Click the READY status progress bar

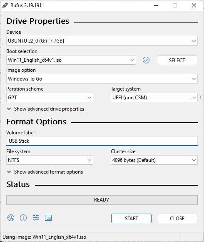102,200
